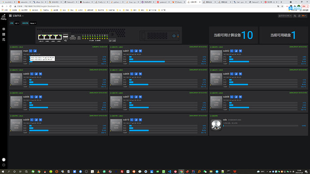Go back in the browser
Image resolution: width=310 pixels, height=174 pixels.
click(x=3, y=6)
